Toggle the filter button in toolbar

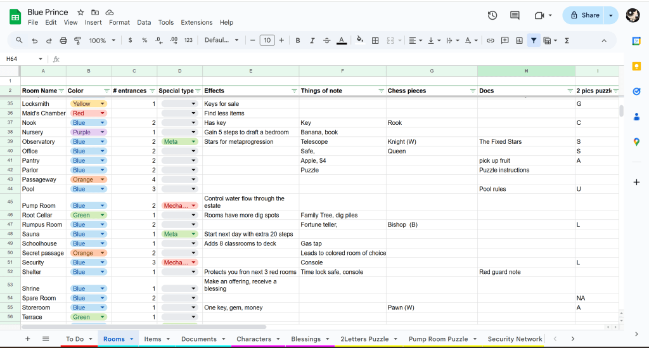534,41
